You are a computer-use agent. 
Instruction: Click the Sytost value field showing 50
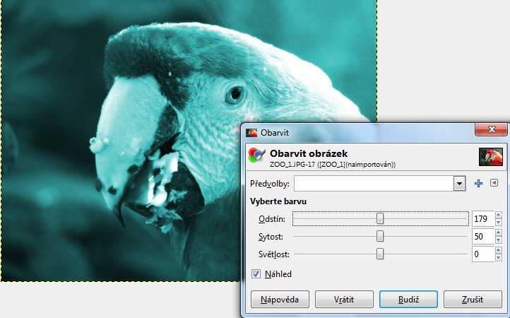(x=483, y=236)
